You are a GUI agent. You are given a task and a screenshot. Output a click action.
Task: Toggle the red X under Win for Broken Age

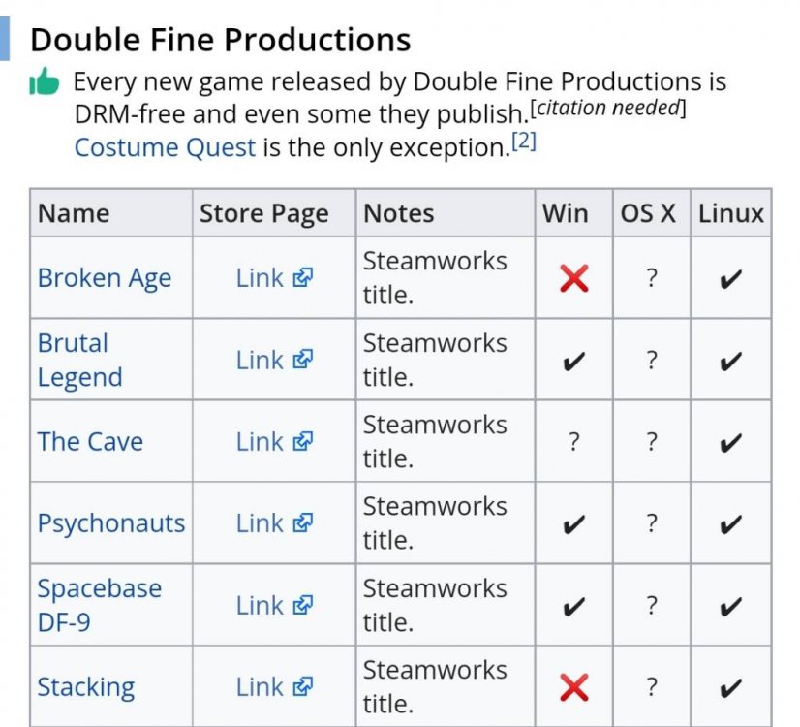[x=571, y=277]
